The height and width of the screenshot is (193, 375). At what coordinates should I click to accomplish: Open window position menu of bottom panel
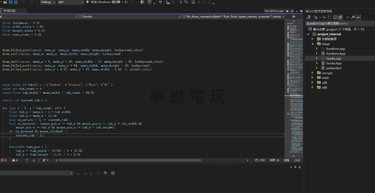tap(291, 167)
